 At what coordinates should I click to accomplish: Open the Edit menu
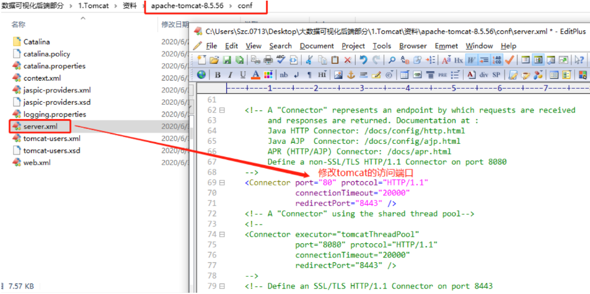(231, 45)
